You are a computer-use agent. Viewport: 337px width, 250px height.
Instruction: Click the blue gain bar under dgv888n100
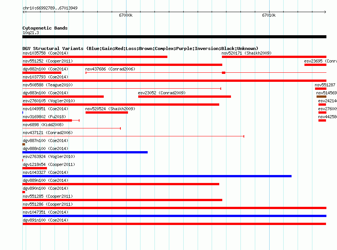85,152
